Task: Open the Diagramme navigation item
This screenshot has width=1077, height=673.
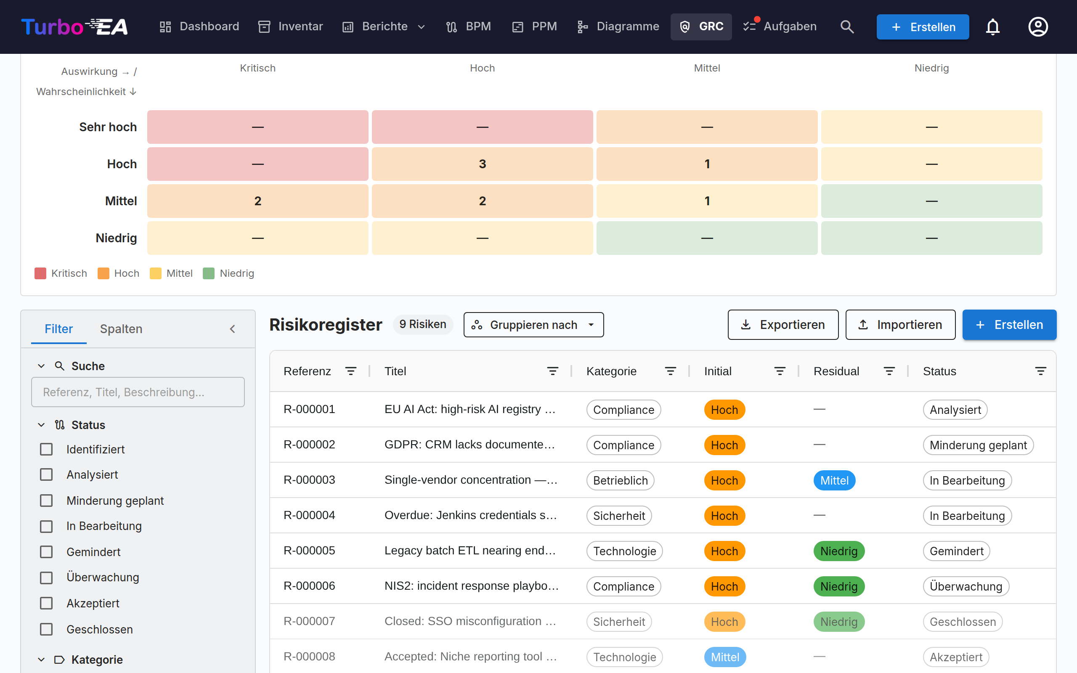Action: [x=618, y=26]
